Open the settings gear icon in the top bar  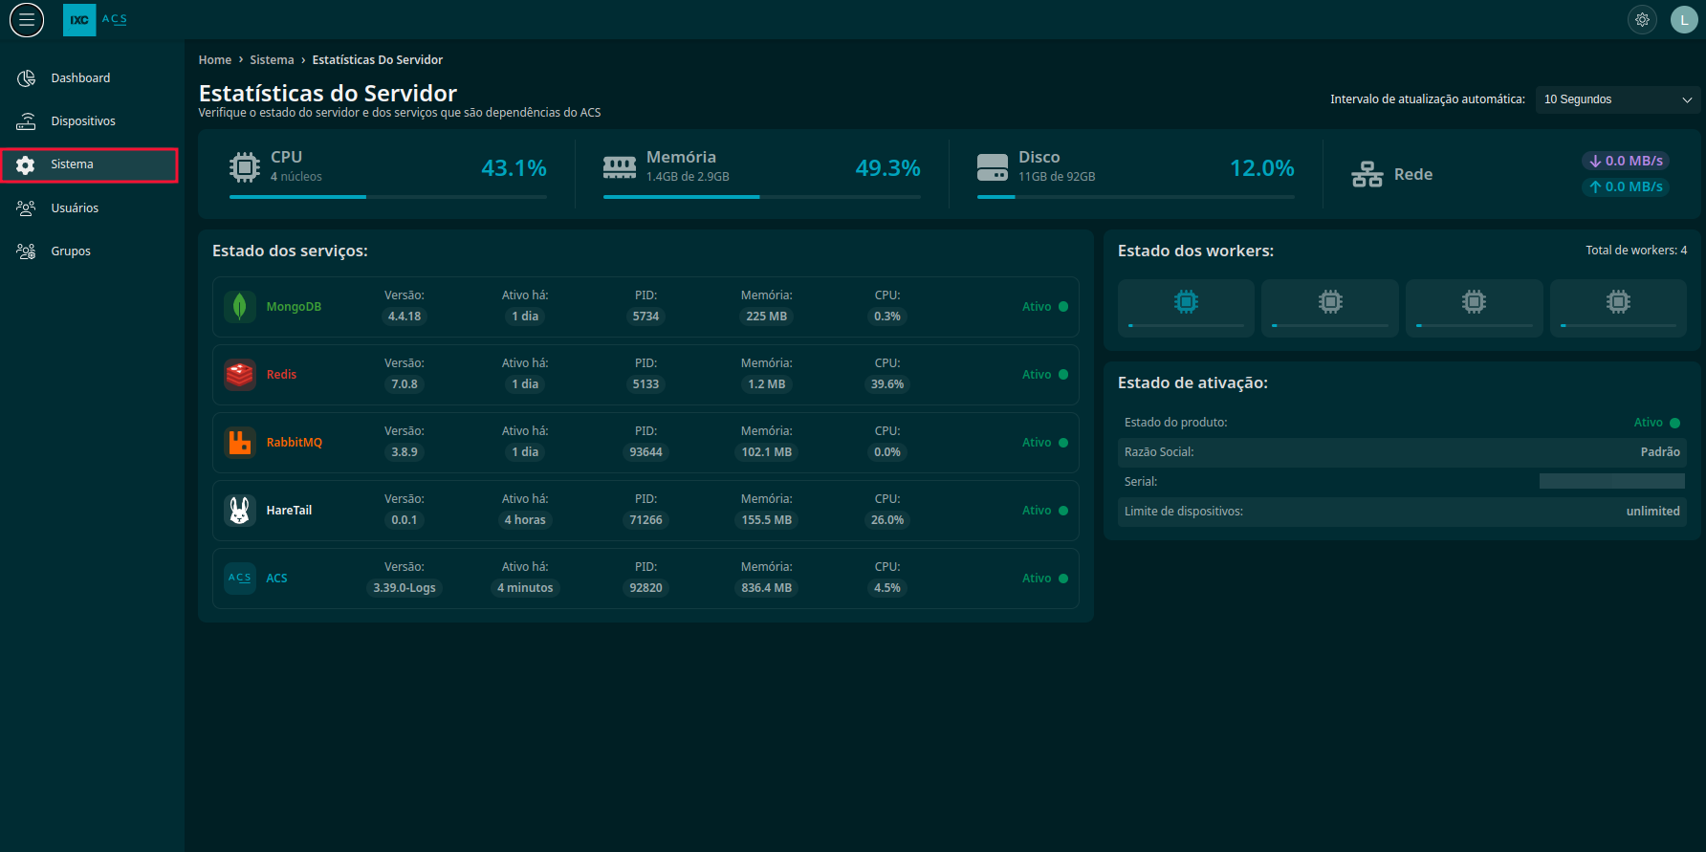pos(1642,19)
